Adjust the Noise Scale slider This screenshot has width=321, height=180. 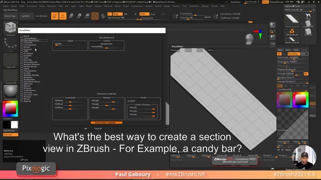pyautogui.click(x=292, y=58)
